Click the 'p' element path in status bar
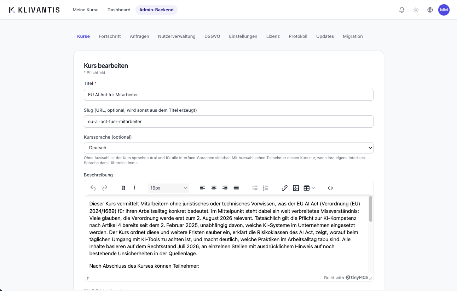 coord(88,278)
